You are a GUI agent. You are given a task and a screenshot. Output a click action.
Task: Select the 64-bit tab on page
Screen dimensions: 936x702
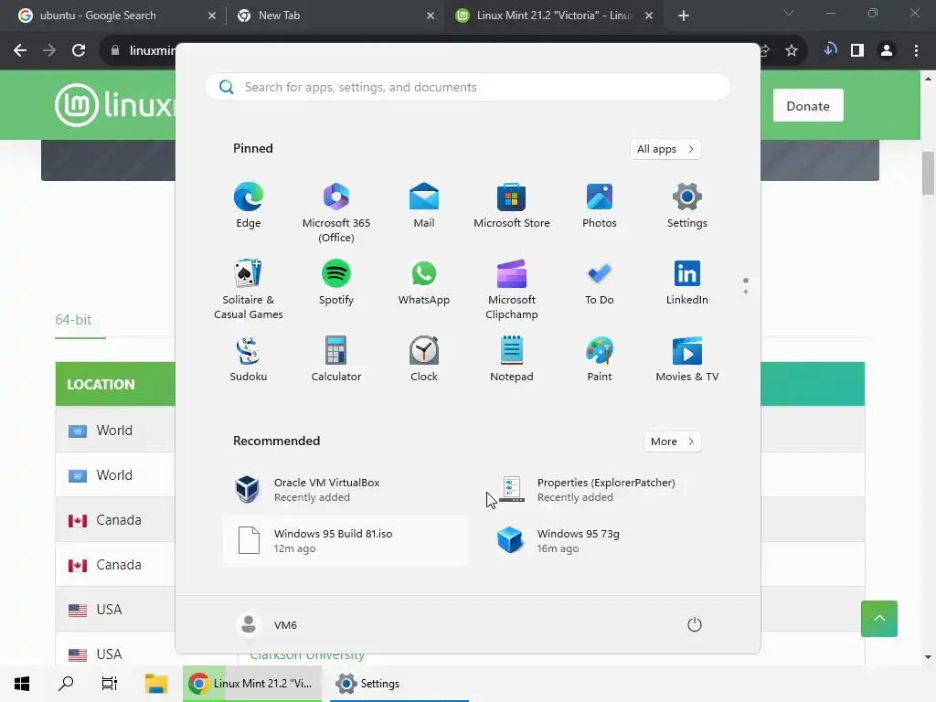click(73, 320)
